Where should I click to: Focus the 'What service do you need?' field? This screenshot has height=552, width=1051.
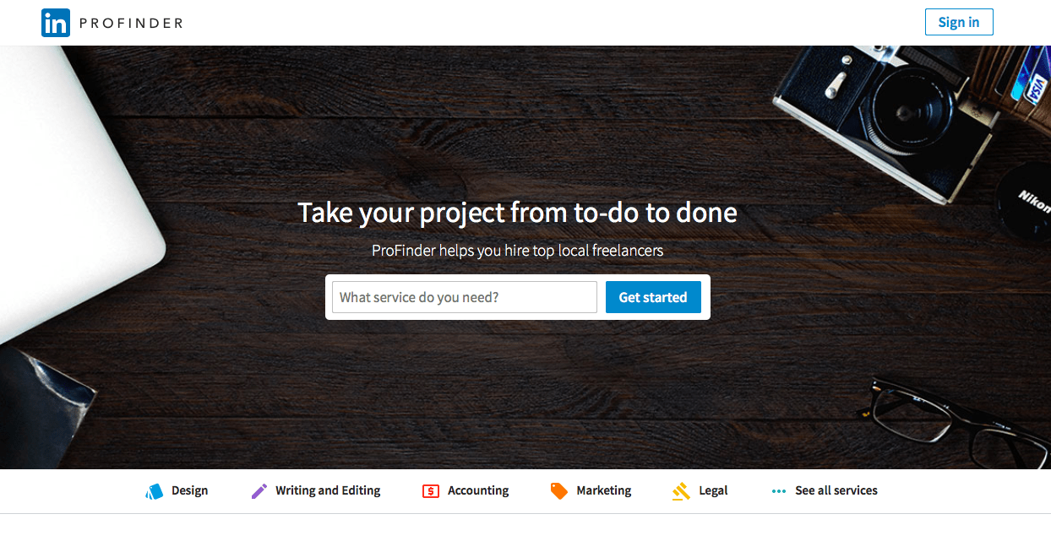tap(465, 297)
